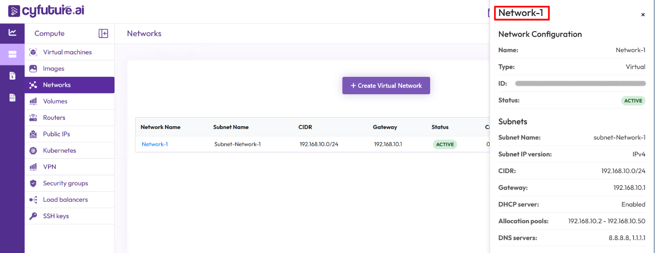The image size is (655, 253).
Task: Select Volumes in the Compute menu
Action: pos(55,101)
